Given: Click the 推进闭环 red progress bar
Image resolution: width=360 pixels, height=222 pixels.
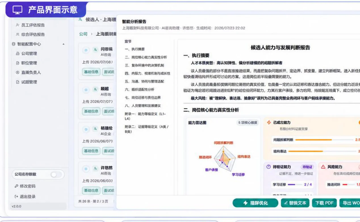Looking at the screenshot, I should 349,185.
